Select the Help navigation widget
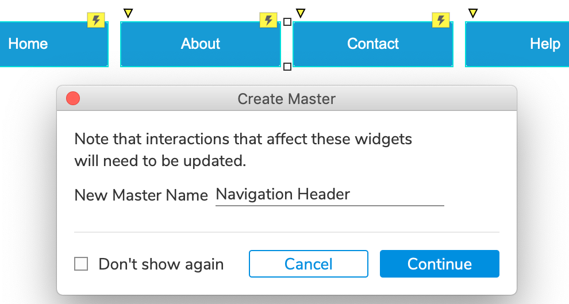569x304 pixels. point(517,44)
